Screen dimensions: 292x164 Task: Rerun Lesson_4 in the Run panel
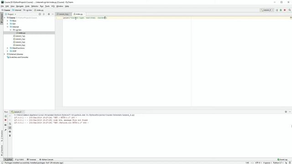click(x=5, y=116)
